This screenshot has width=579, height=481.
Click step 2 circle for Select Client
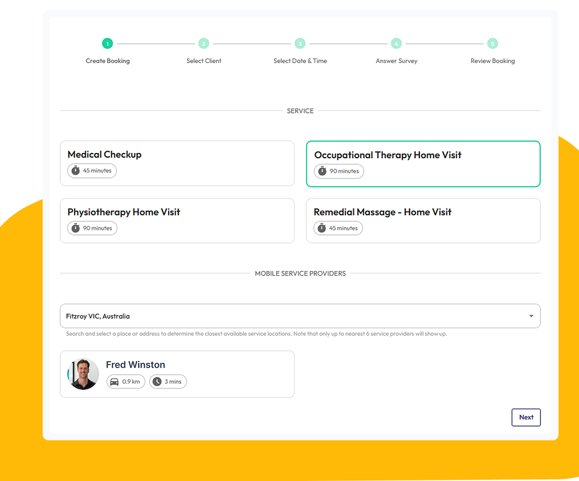[x=204, y=44]
